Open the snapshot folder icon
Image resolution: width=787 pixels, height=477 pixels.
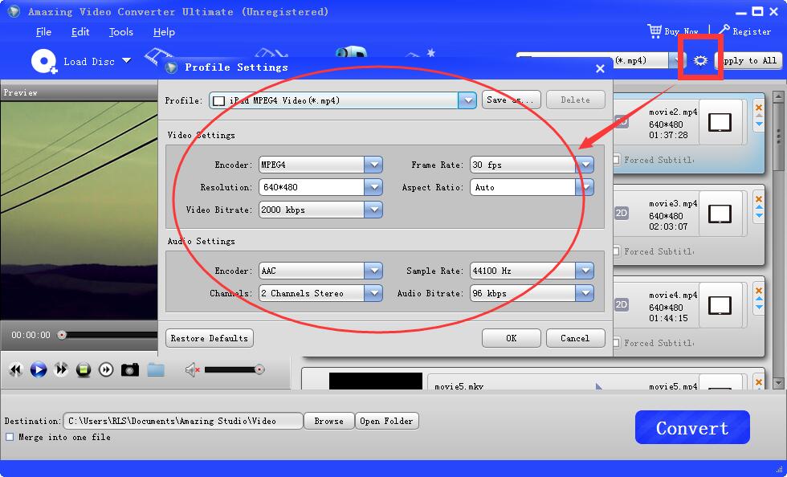click(156, 370)
